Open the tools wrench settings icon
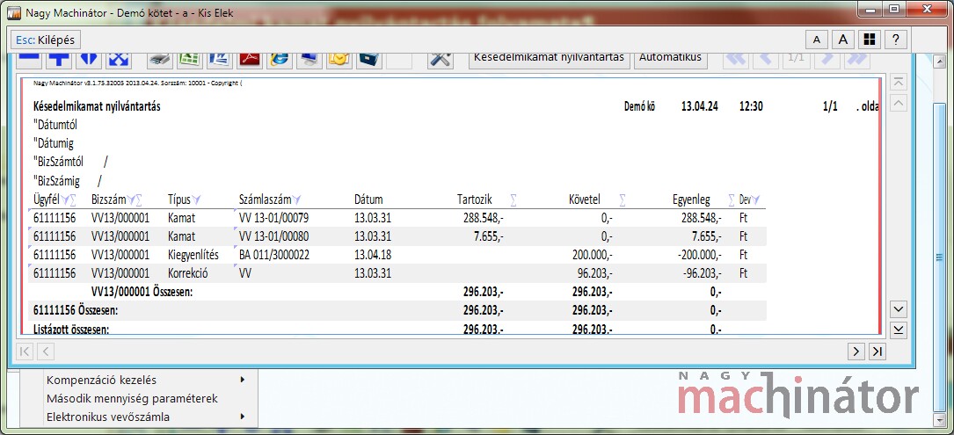Screen dimensions: 954x435 pyautogui.click(x=440, y=60)
